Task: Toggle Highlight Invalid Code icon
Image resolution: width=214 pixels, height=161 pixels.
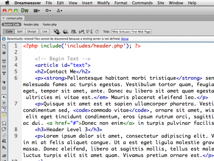Action: click(x=4, y=103)
